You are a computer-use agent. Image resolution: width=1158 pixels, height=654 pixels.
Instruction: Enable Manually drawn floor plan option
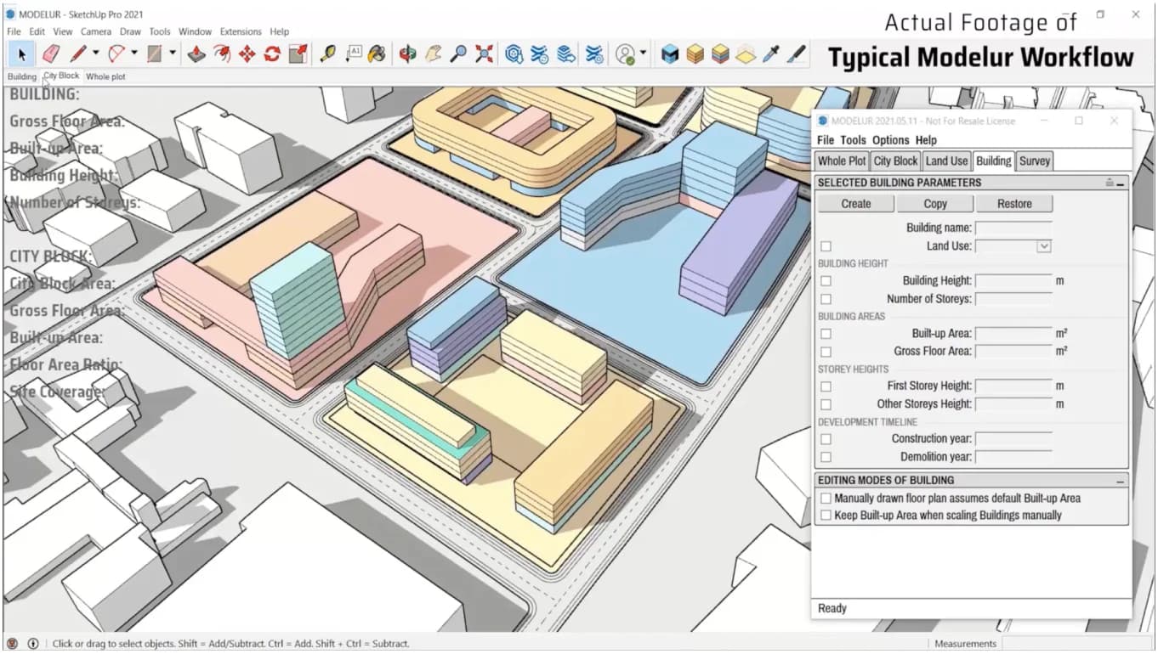pos(826,499)
